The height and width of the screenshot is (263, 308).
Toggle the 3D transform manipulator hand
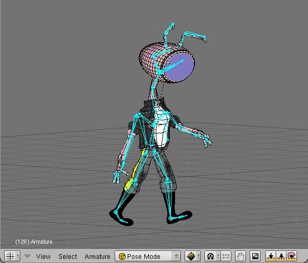click(241, 256)
